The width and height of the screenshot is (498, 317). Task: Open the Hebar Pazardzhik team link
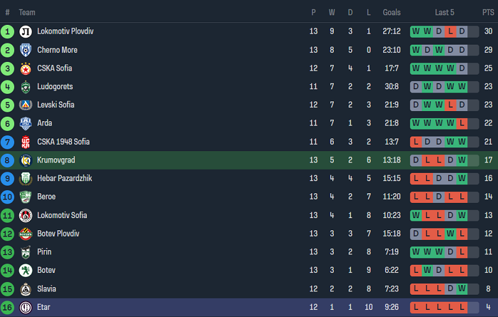pyautogui.click(x=64, y=179)
